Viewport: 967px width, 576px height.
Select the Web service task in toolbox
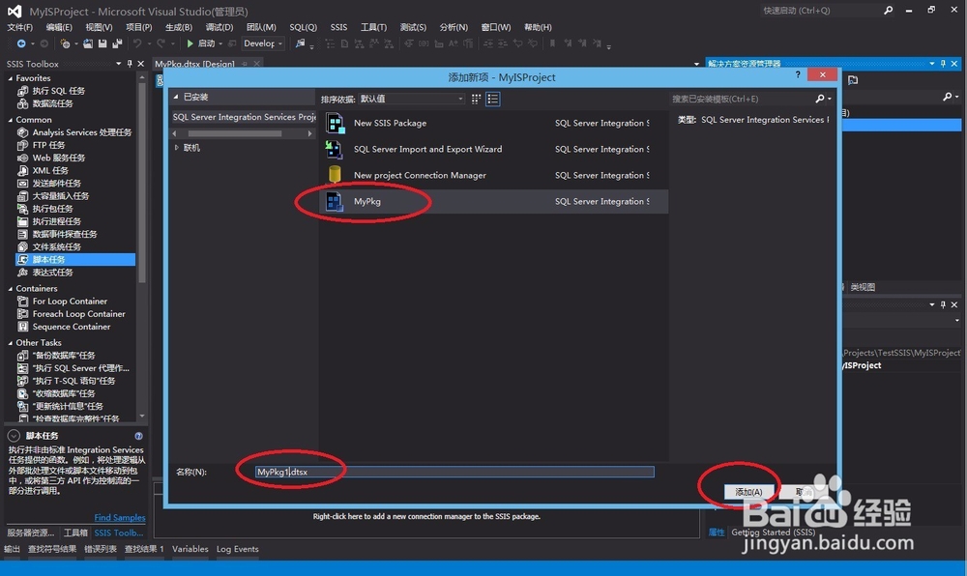tap(59, 158)
